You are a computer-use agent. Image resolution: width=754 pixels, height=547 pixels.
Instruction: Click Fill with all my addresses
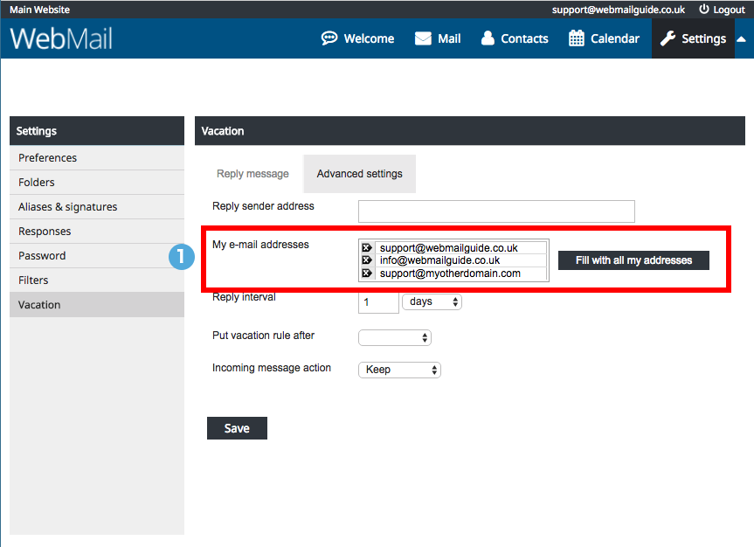point(633,260)
